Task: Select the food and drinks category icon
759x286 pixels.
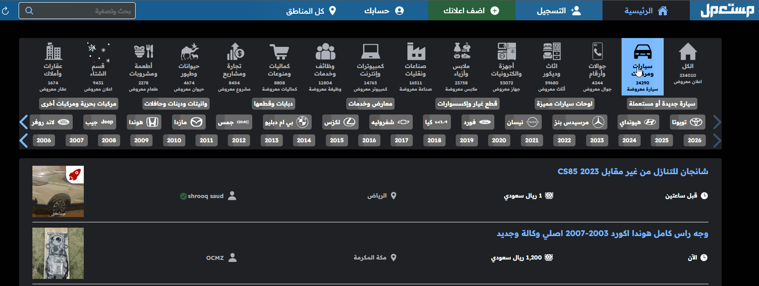Action: pos(143,52)
